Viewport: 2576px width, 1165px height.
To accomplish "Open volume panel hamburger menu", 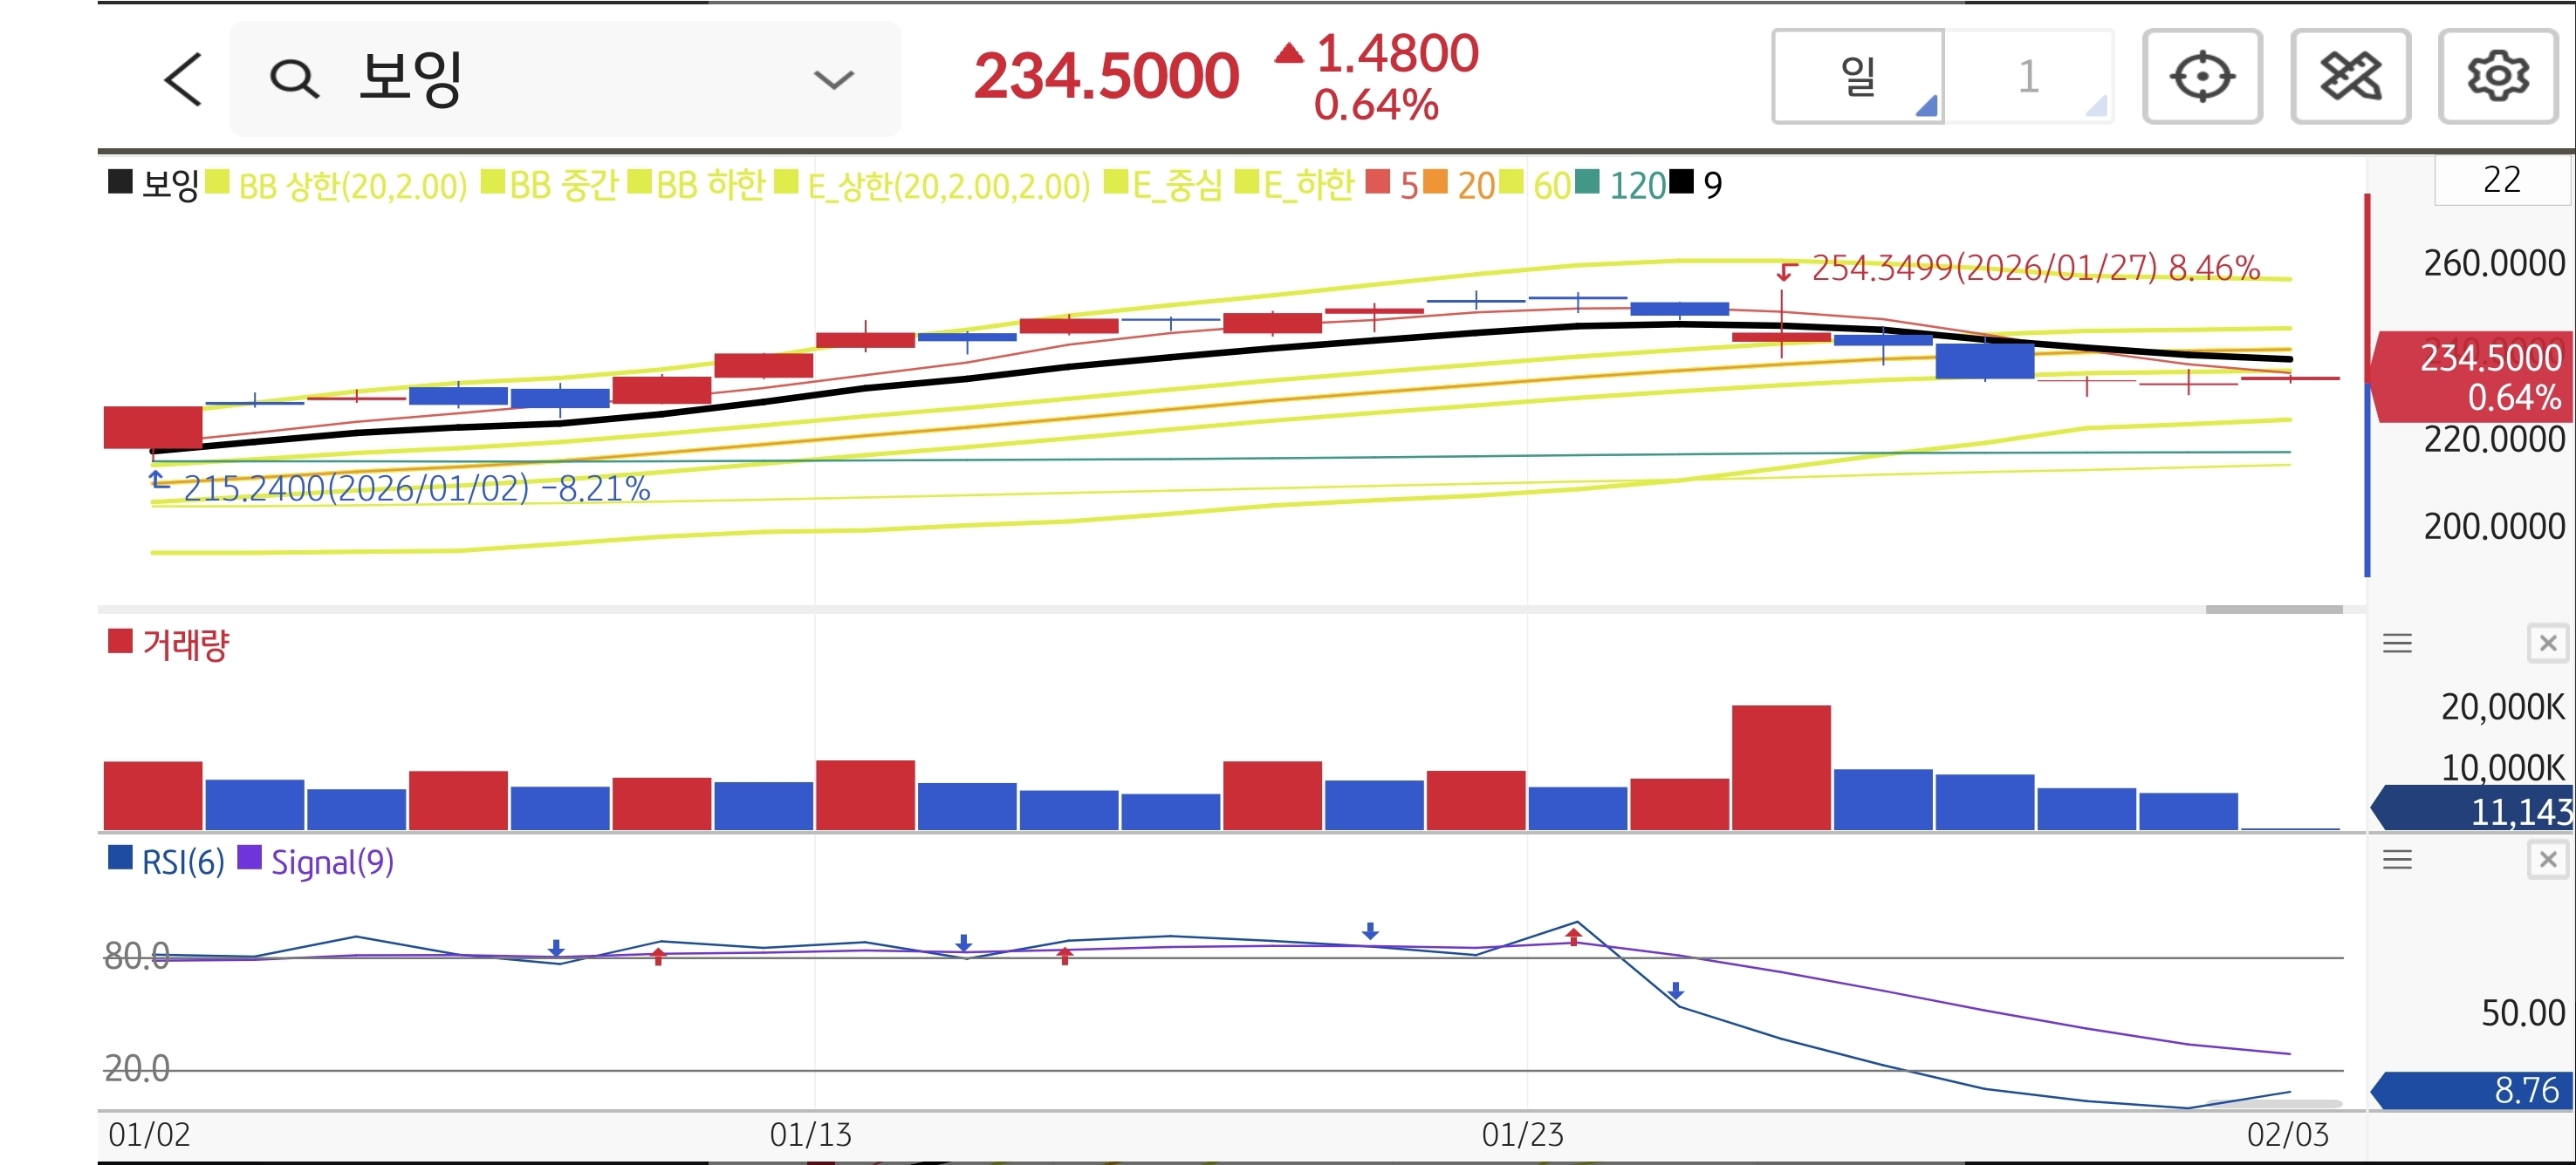I will [x=2397, y=644].
